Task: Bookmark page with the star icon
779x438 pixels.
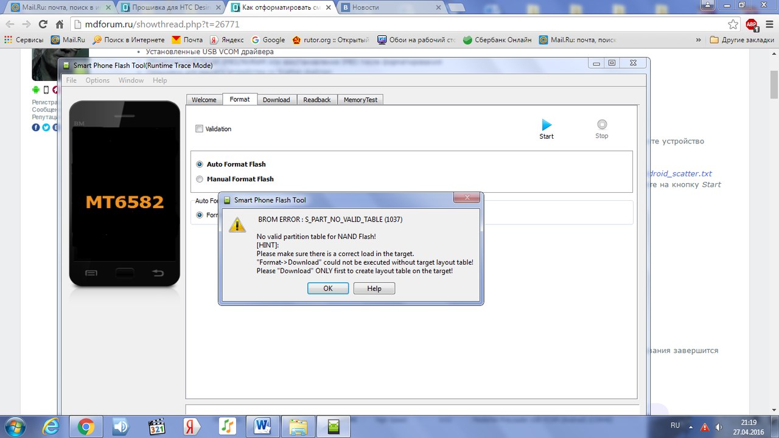Action: pyautogui.click(x=733, y=24)
